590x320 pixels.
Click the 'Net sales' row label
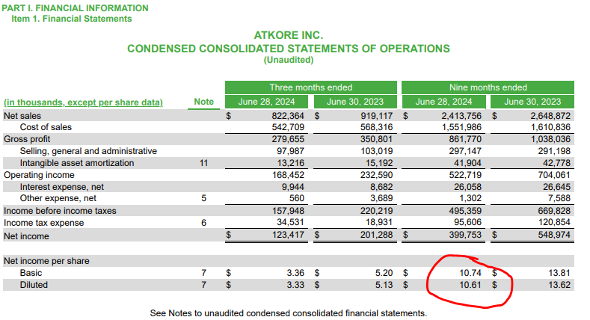tap(22, 116)
